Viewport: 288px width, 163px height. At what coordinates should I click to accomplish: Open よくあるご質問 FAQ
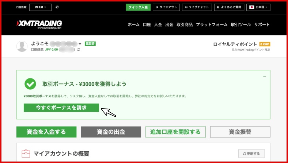(x=229, y=7)
